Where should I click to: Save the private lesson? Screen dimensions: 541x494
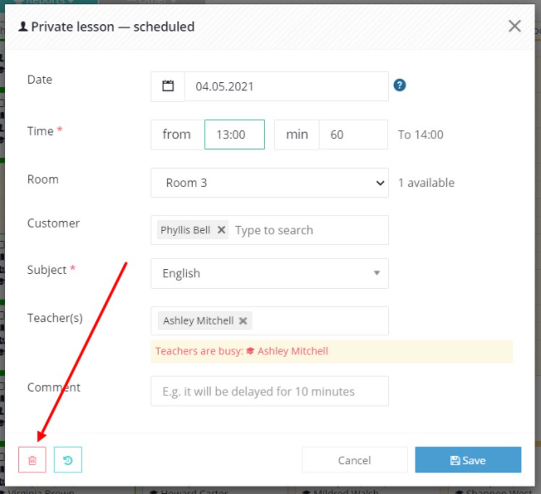click(x=468, y=460)
